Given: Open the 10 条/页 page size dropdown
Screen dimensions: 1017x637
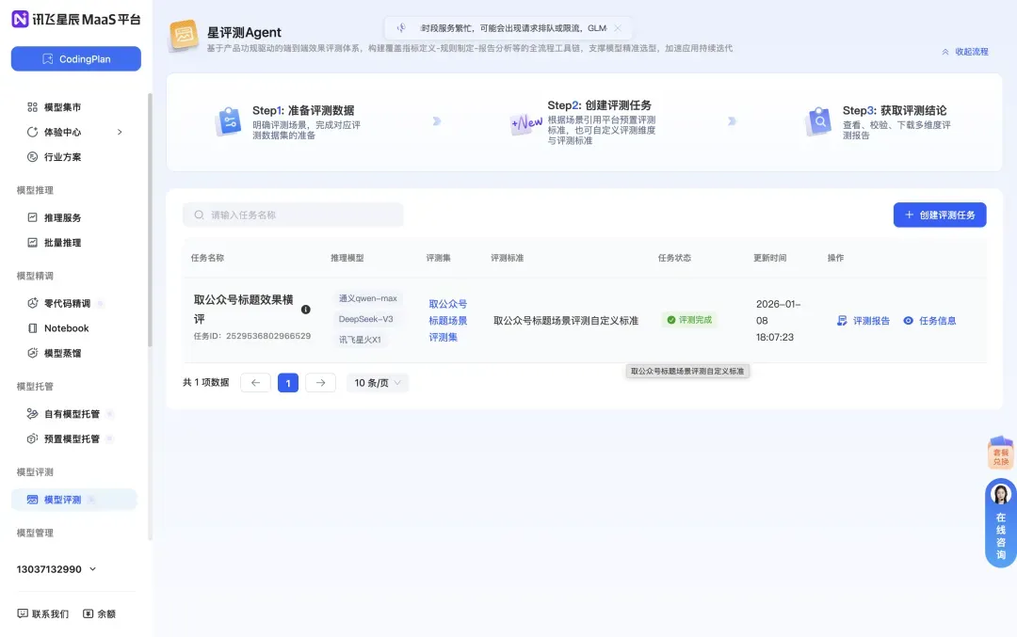Looking at the screenshot, I should click(x=377, y=383).
